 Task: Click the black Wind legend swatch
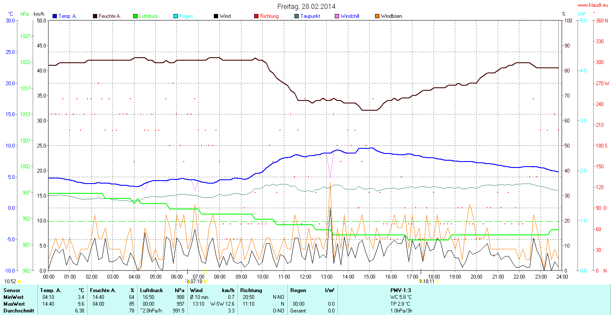(x=216, y=16)
